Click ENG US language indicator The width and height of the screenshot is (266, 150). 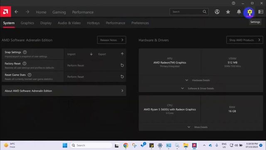click(x=224, y=145)
